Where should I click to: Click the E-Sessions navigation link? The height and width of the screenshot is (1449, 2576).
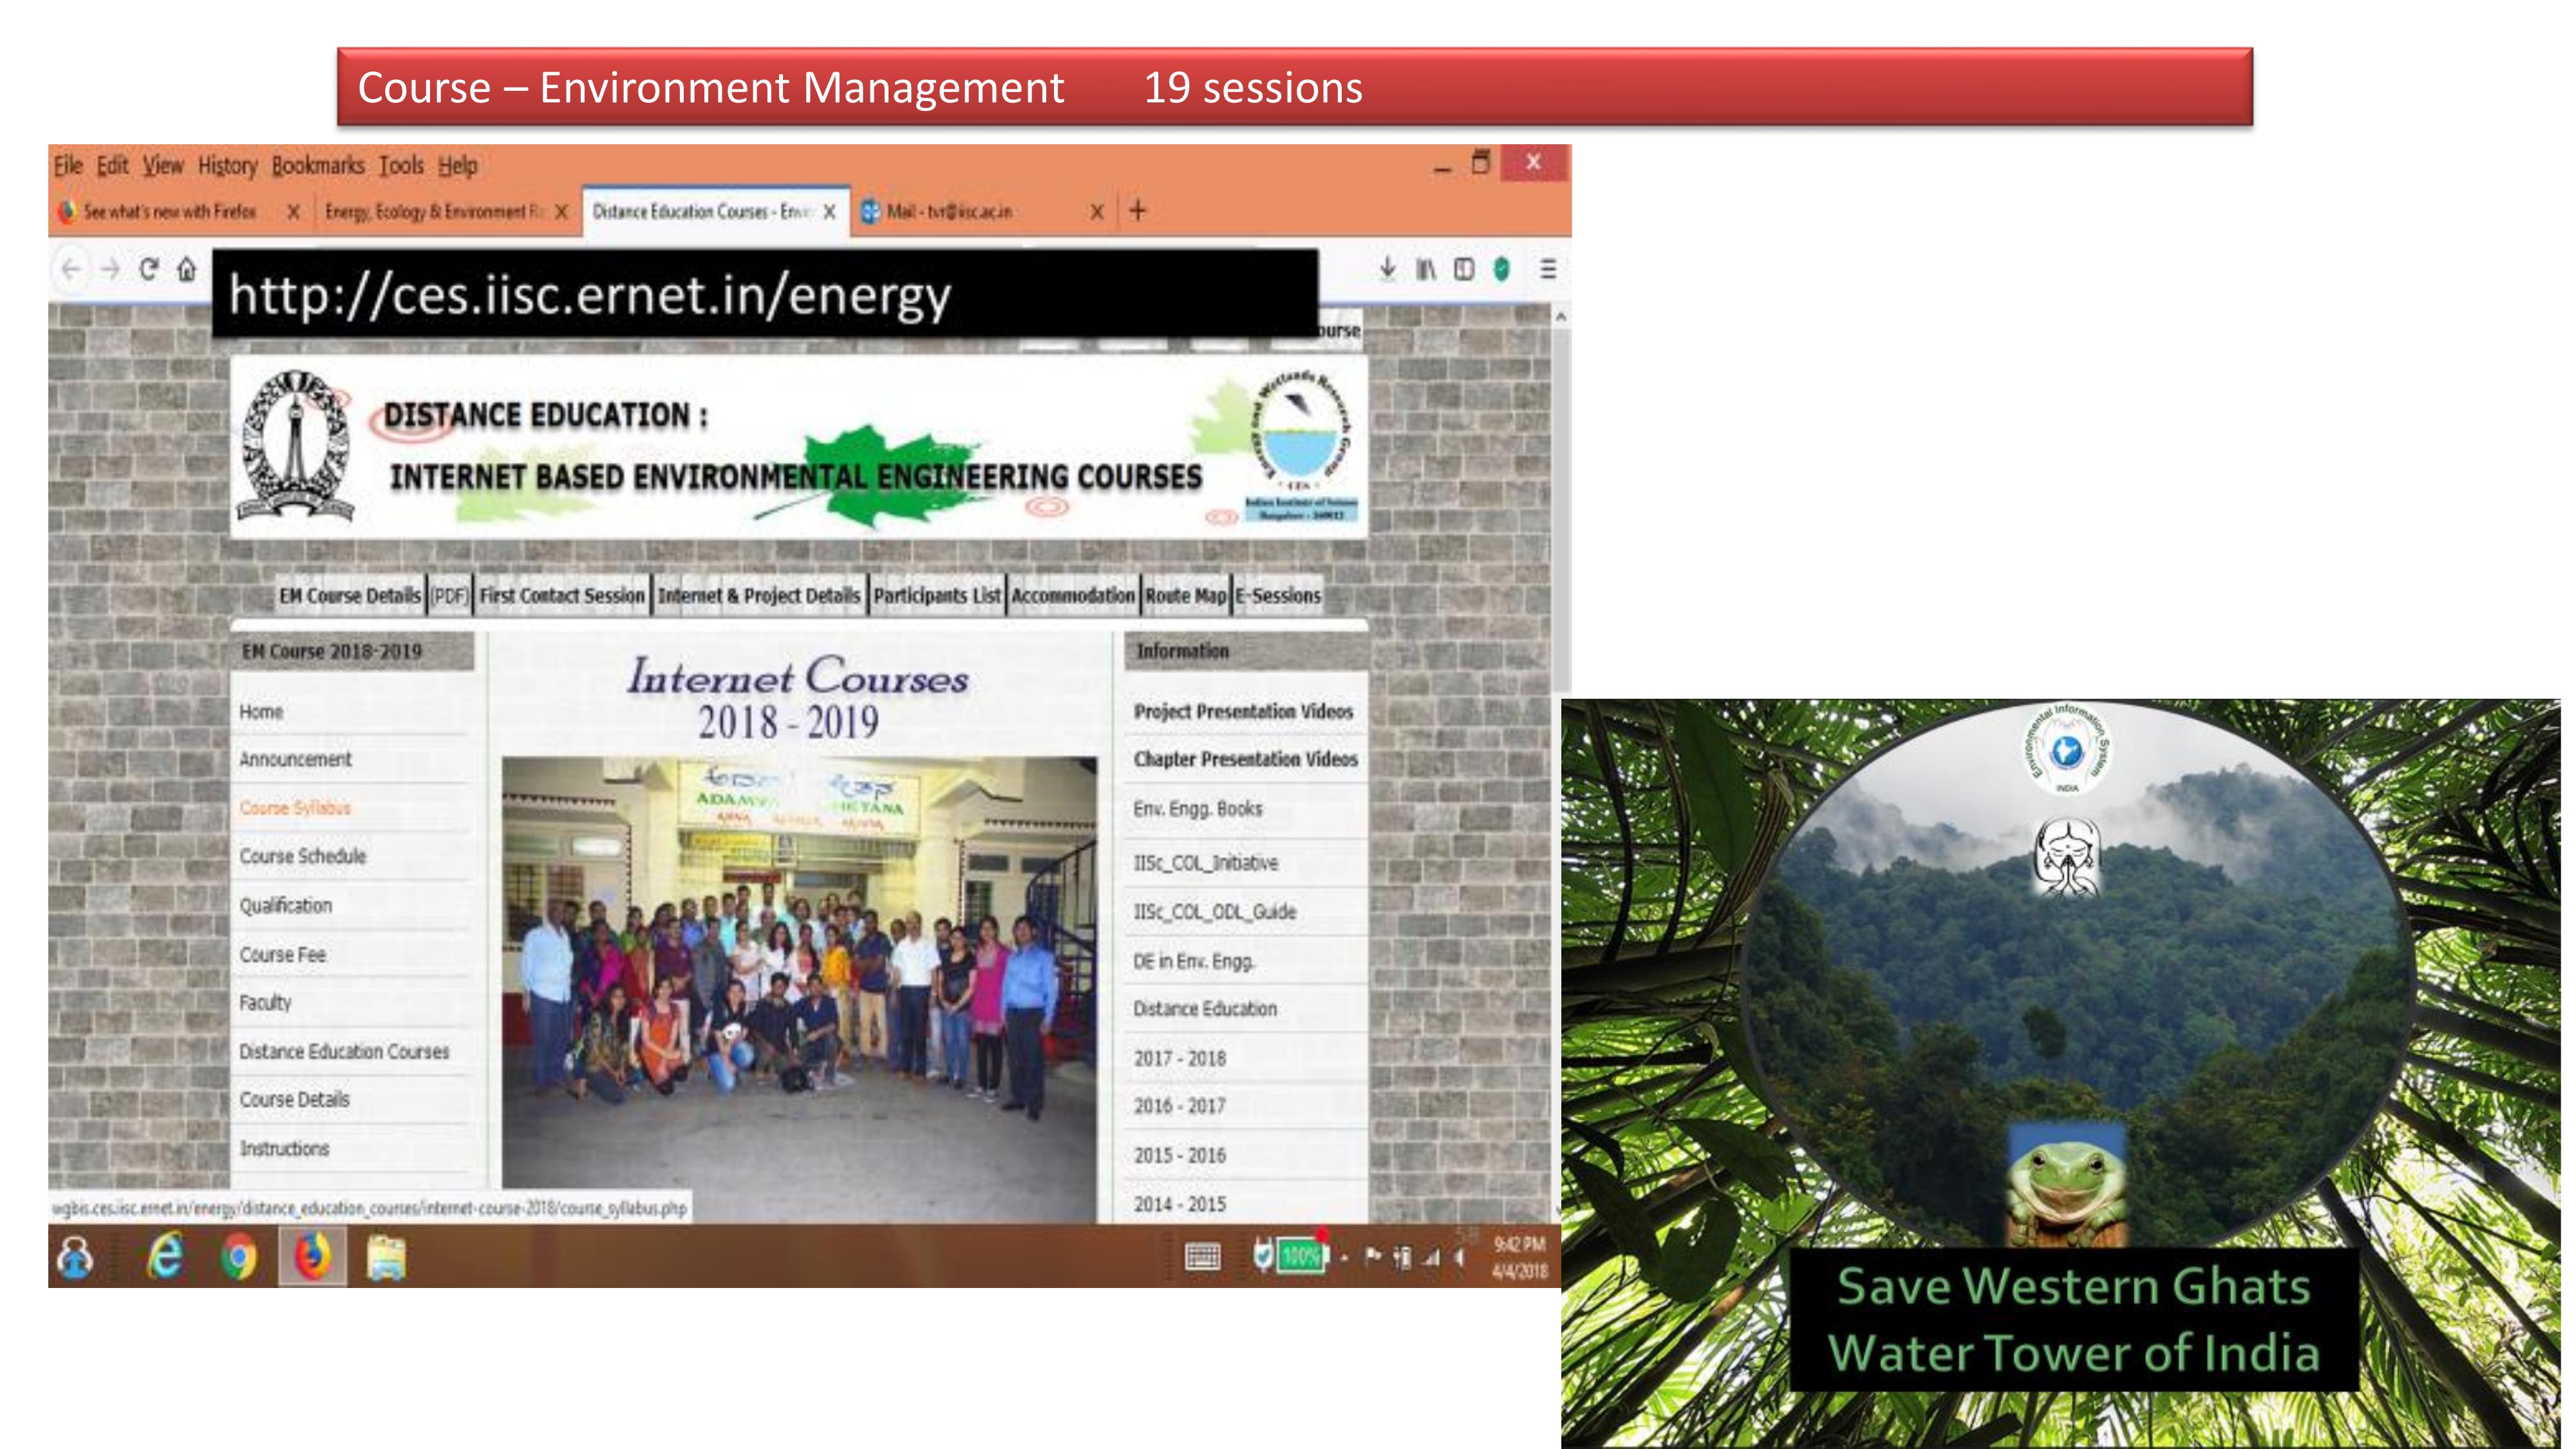[x=1277, y=596]
